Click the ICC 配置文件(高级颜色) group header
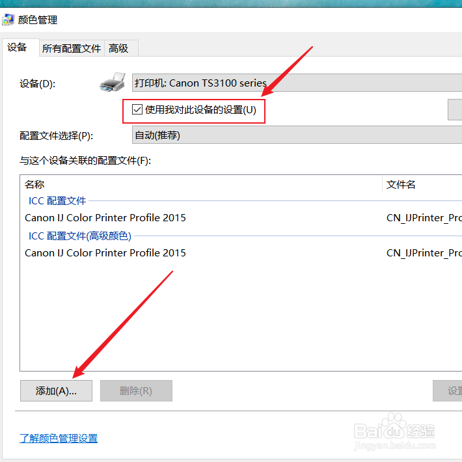 click(79, 236)
